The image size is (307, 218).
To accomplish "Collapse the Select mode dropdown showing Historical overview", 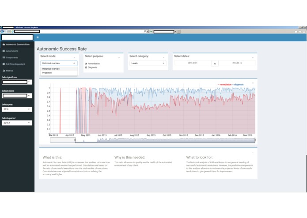I will [x=59, y=63].
